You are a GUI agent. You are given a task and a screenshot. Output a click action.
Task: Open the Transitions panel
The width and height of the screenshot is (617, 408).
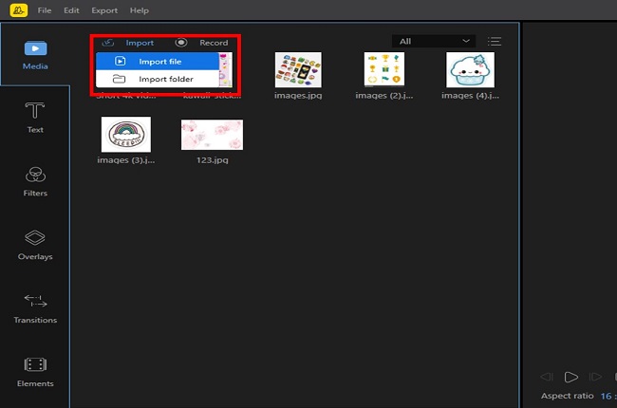[35, 308]
